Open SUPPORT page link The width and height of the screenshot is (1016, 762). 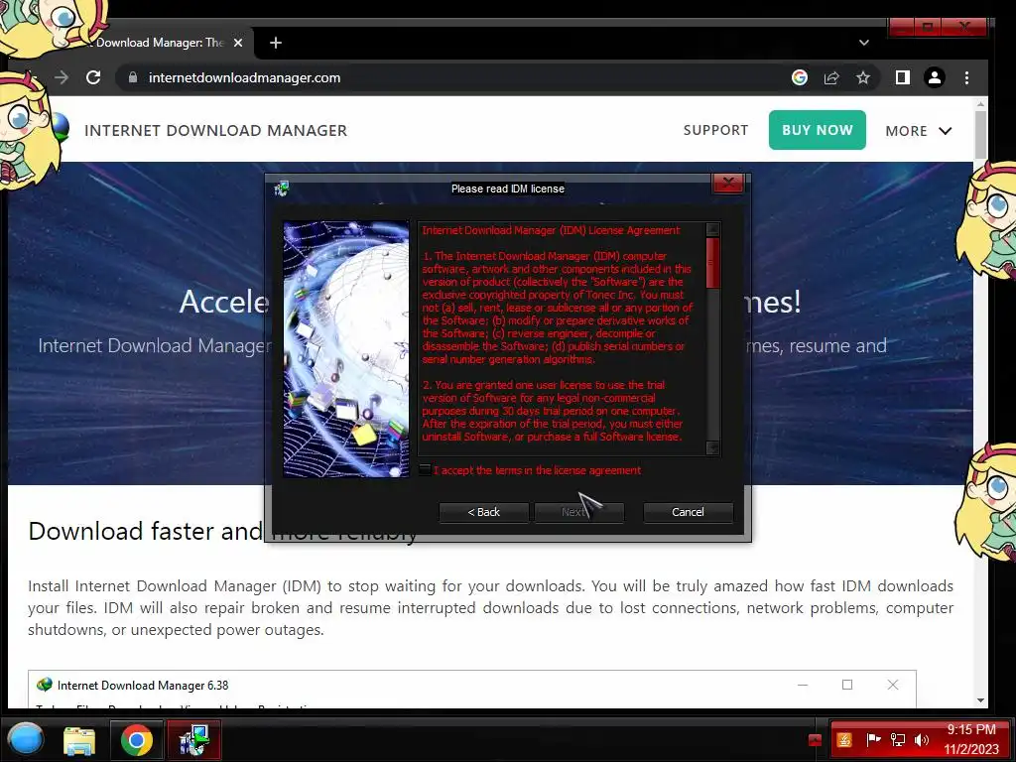715,130
